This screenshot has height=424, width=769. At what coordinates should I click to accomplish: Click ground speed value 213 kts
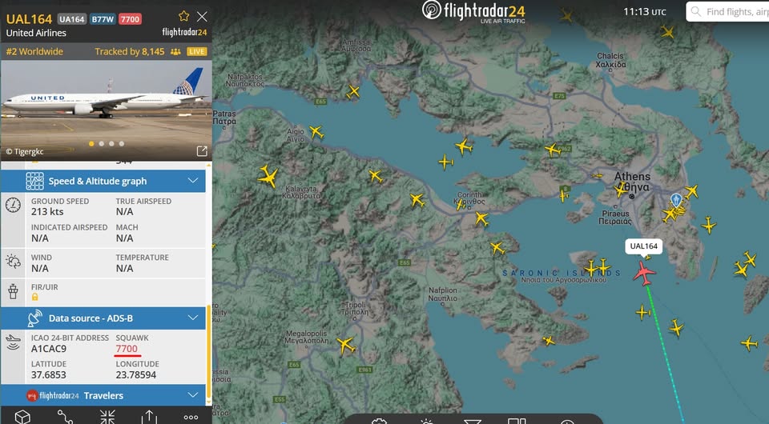[x=47, y=211]
